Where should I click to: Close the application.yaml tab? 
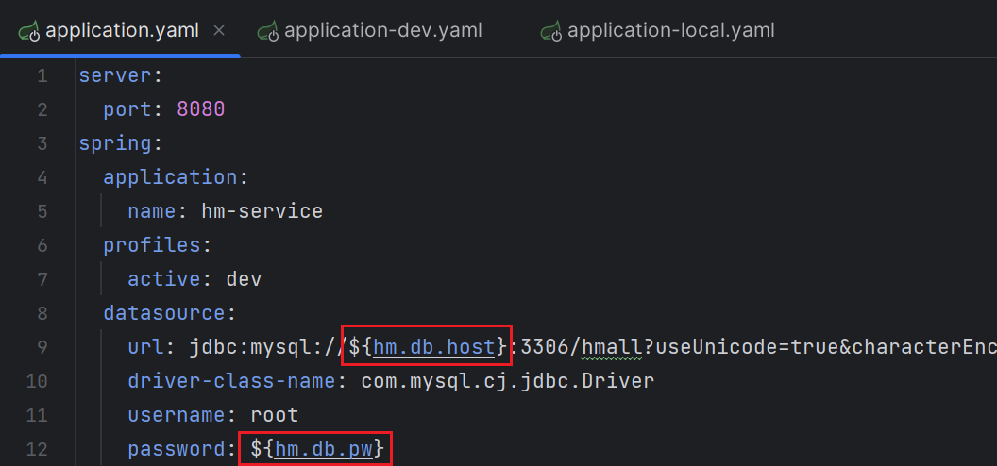219,30
